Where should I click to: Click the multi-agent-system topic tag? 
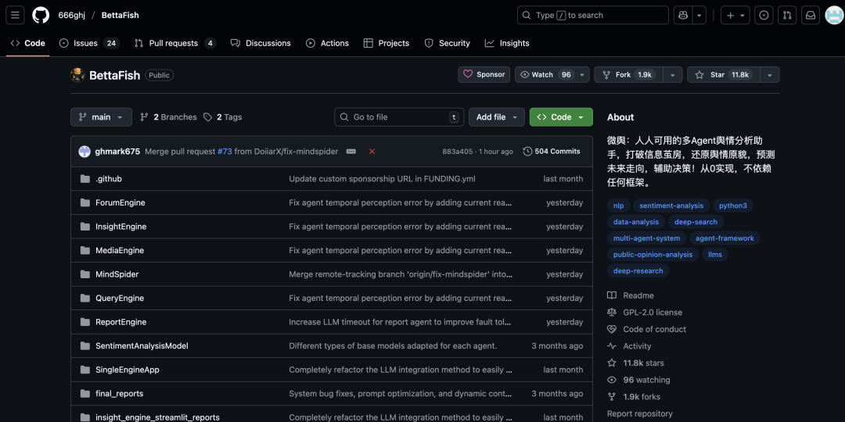coord(647,238)
